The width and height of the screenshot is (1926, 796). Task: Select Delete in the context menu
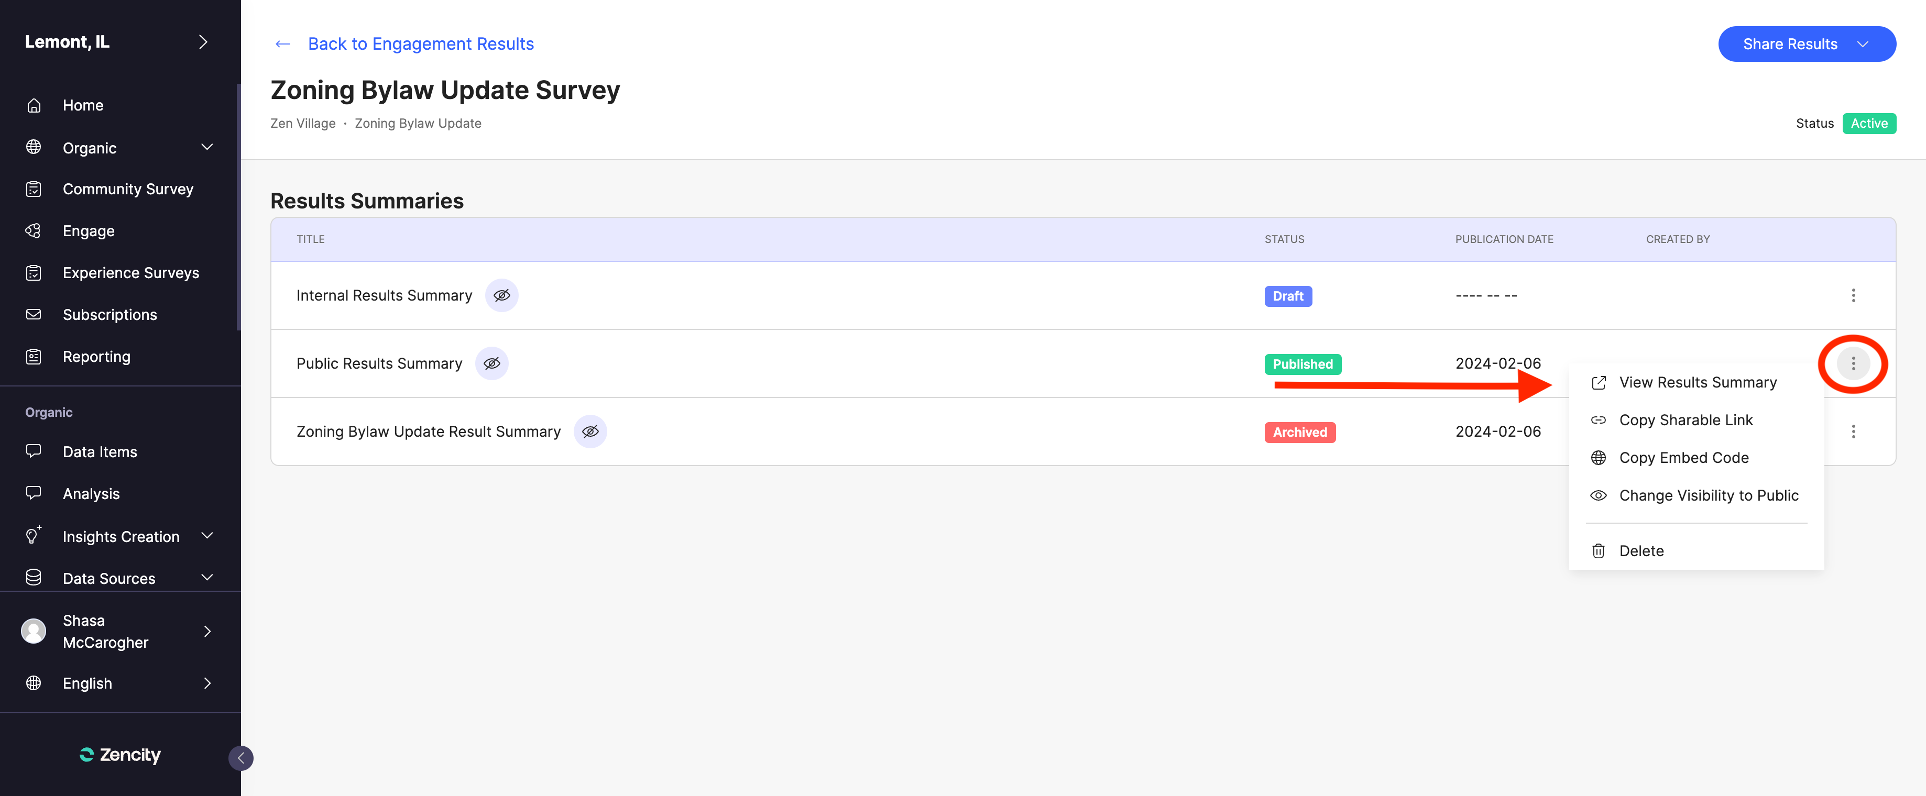coord(1641,551)
